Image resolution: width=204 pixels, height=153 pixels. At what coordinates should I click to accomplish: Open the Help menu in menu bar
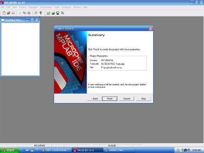[x=85, y=7]
